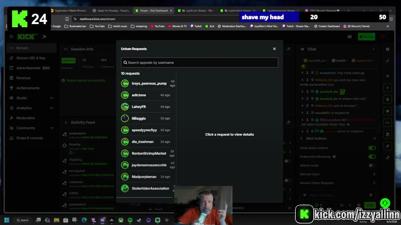Click the pencil edit icon in right toolbar
401x225 pixels.
tap(388, 61)
